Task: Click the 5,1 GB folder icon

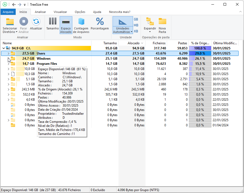Action: click(x=13, y=79)
